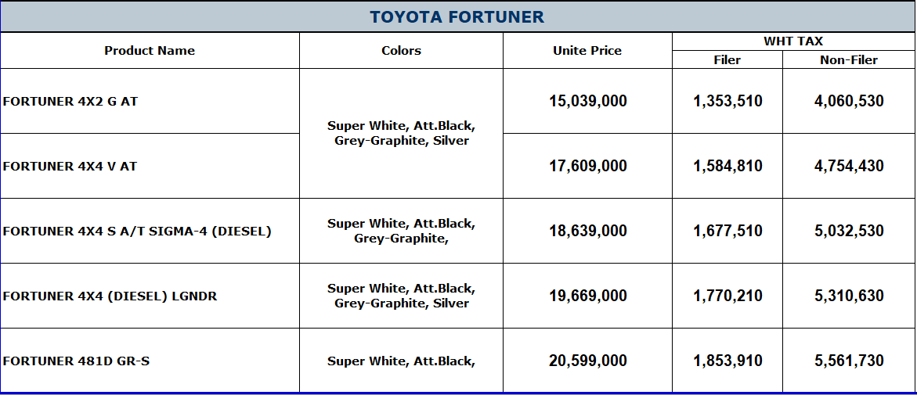Click the TOYOTA FORTUNER title header
This screenshot has width=917, height=395.
click(x=457, y=16)
